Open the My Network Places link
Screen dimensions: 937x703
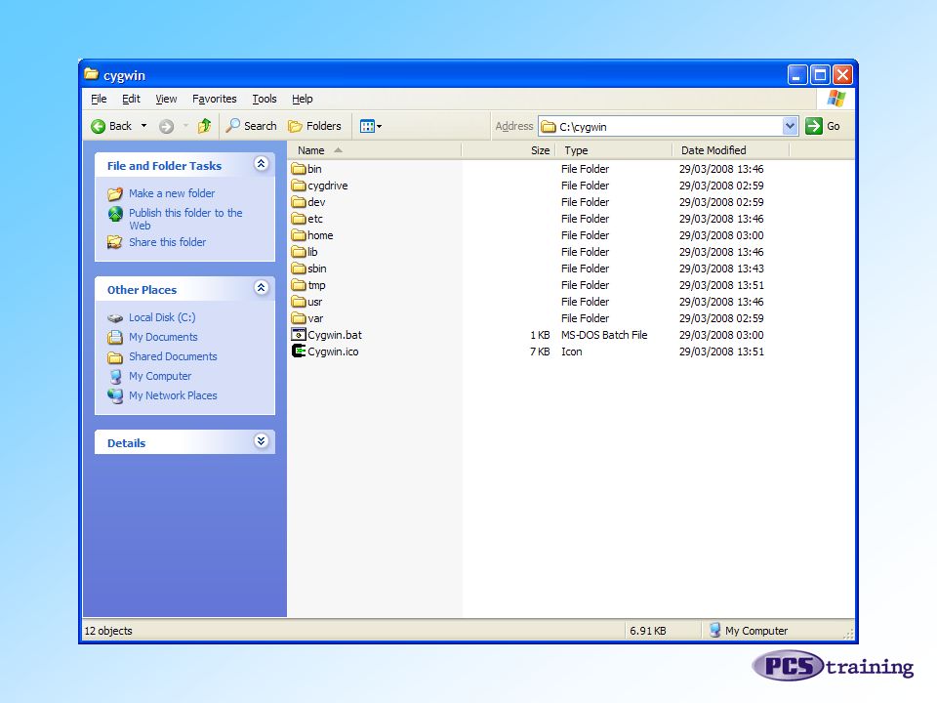tap(173, 395)
